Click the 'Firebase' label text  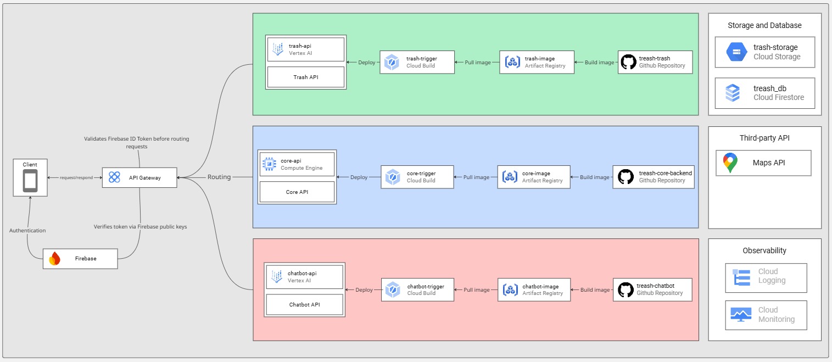point(86,258)
